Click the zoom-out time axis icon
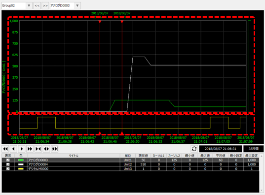Viewport: 265px width, 195px height. (46, 149)
